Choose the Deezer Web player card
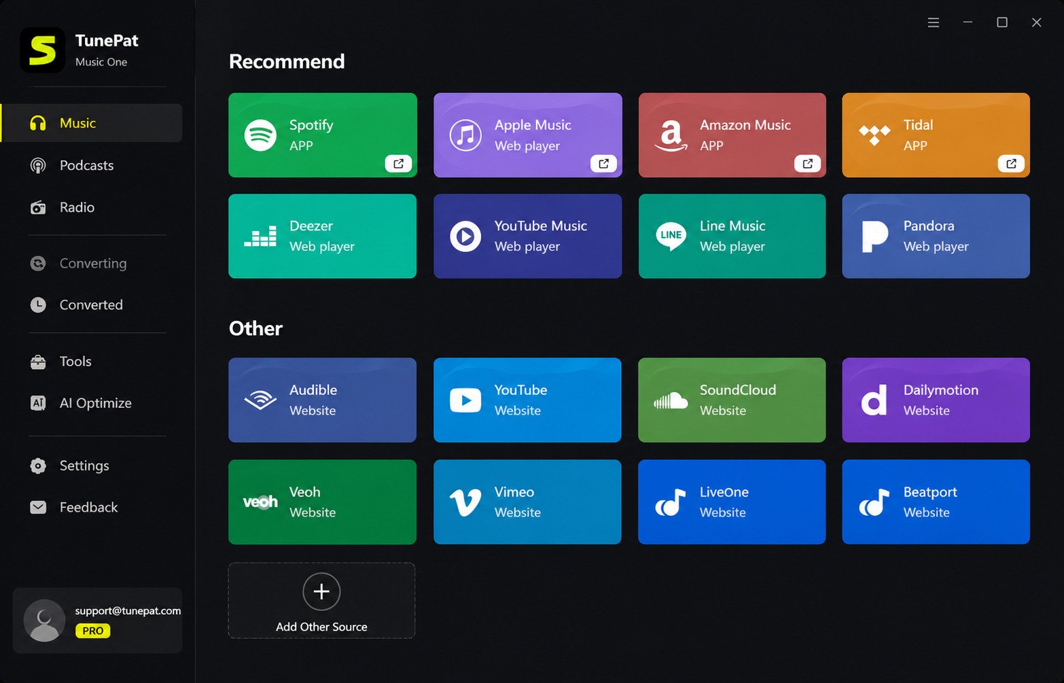This screenshot has width=1064, height=683. click(323, 237)
